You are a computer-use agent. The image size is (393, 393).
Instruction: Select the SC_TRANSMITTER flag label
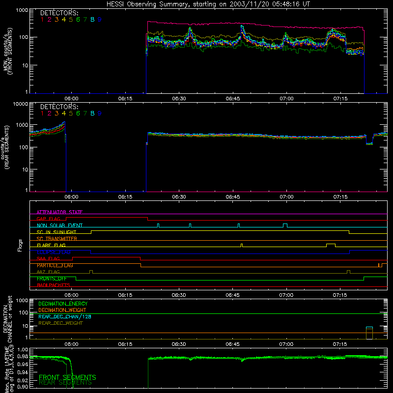[x=56, y=238]
